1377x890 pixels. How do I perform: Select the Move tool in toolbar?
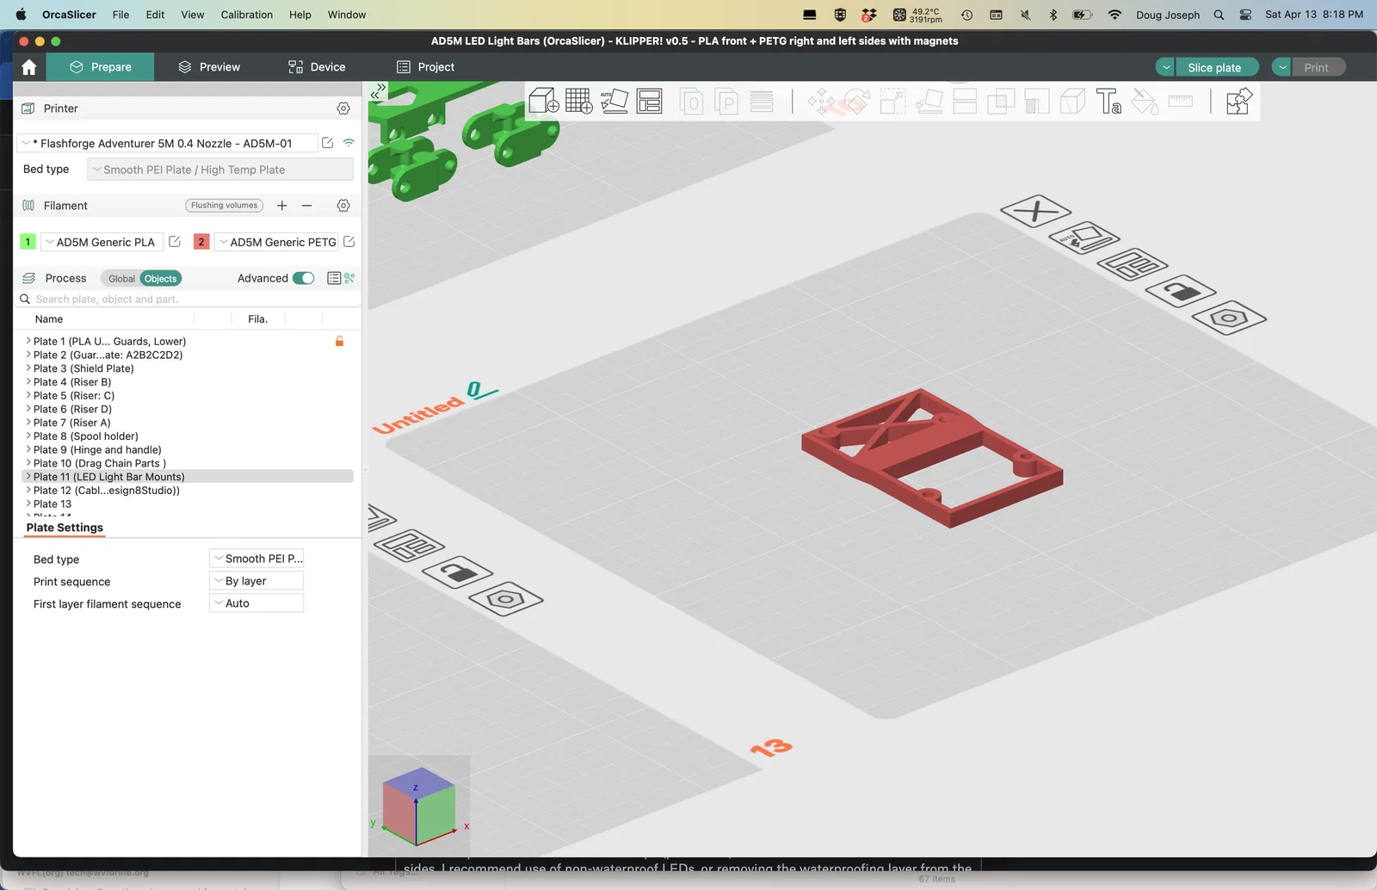click(821, 101)
